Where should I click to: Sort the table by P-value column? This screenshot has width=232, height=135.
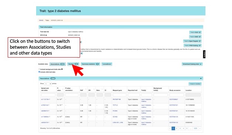tap(60, 89)
